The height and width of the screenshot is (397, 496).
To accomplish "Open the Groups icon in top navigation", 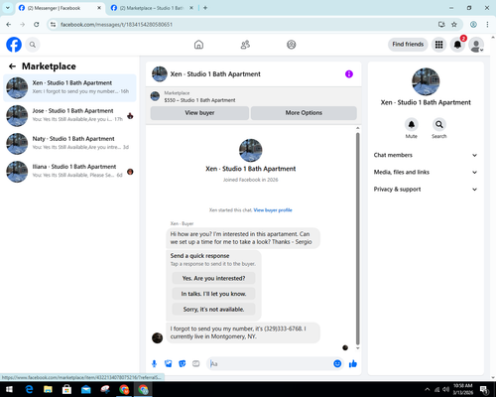I will 292,45.
